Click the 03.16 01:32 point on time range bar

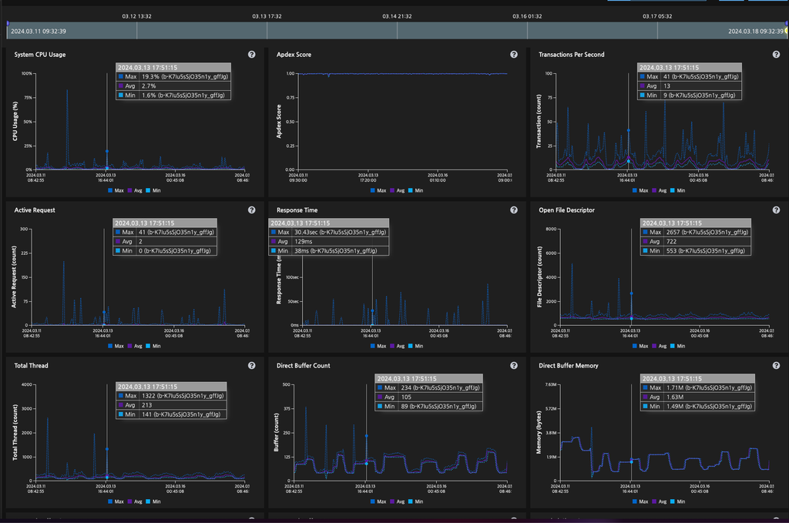(527, 30)
